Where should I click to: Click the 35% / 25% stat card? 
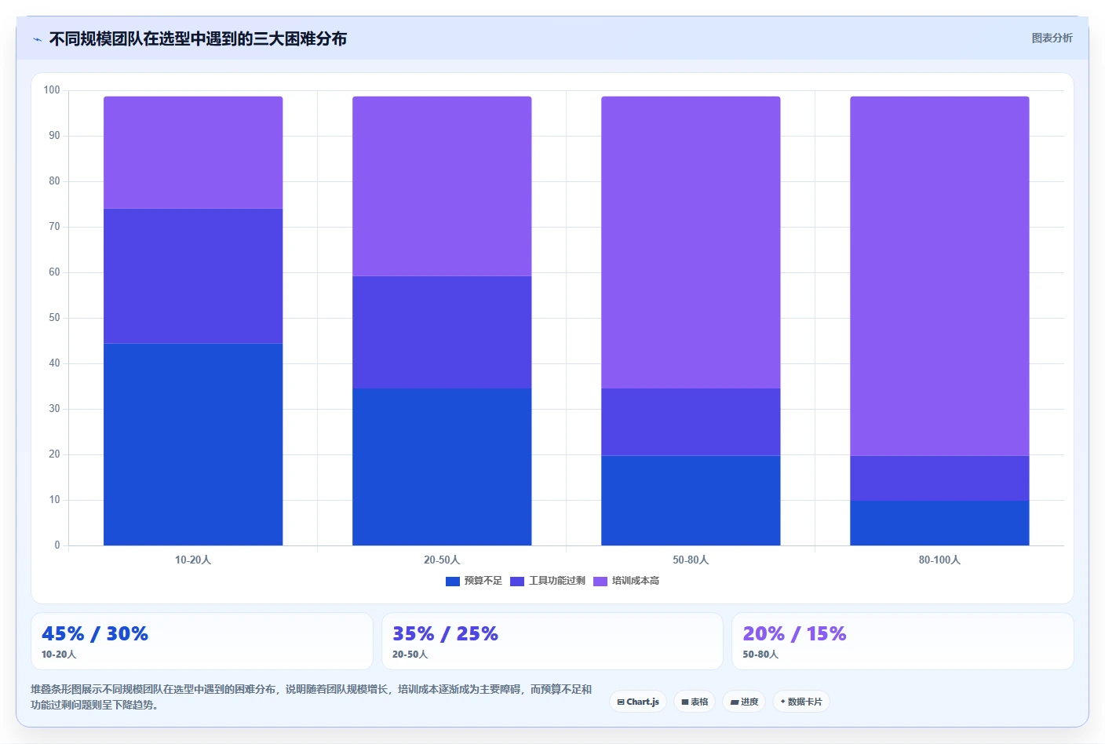[552, 641]
